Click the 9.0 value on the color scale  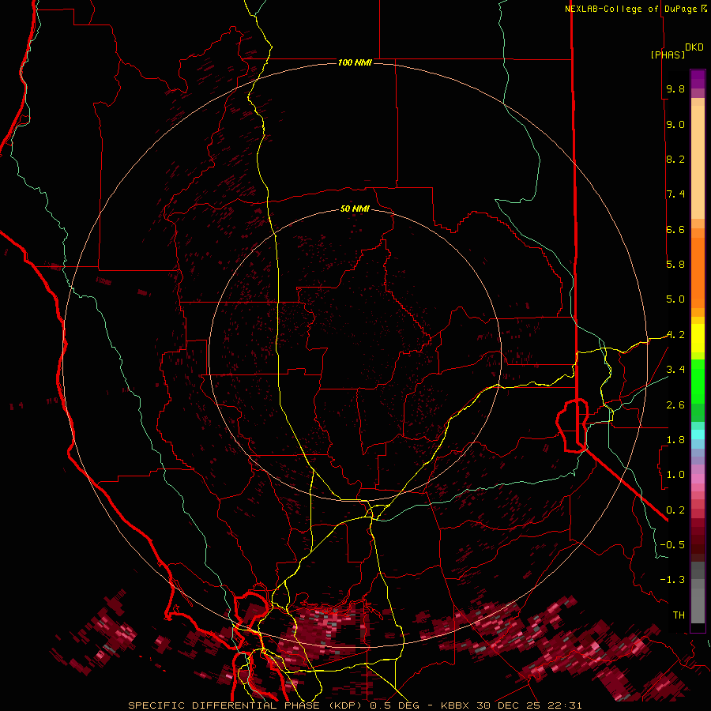click(x=675, y=124)
